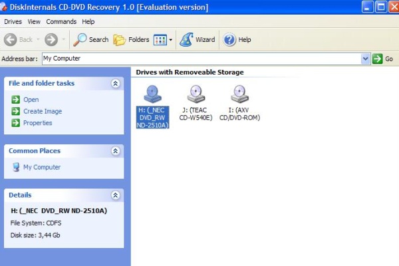This screenshot has height=266, width=399.
Task: Open the Drives menu
Action: click(13, 22)
